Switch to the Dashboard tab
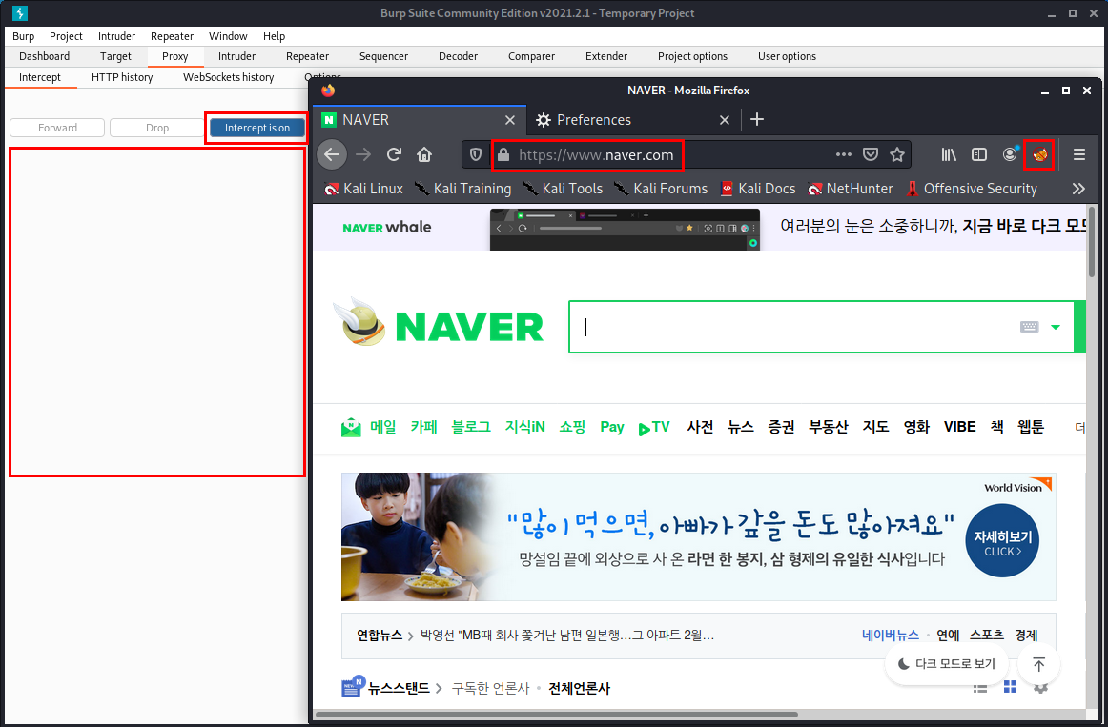 click(45, 56)
